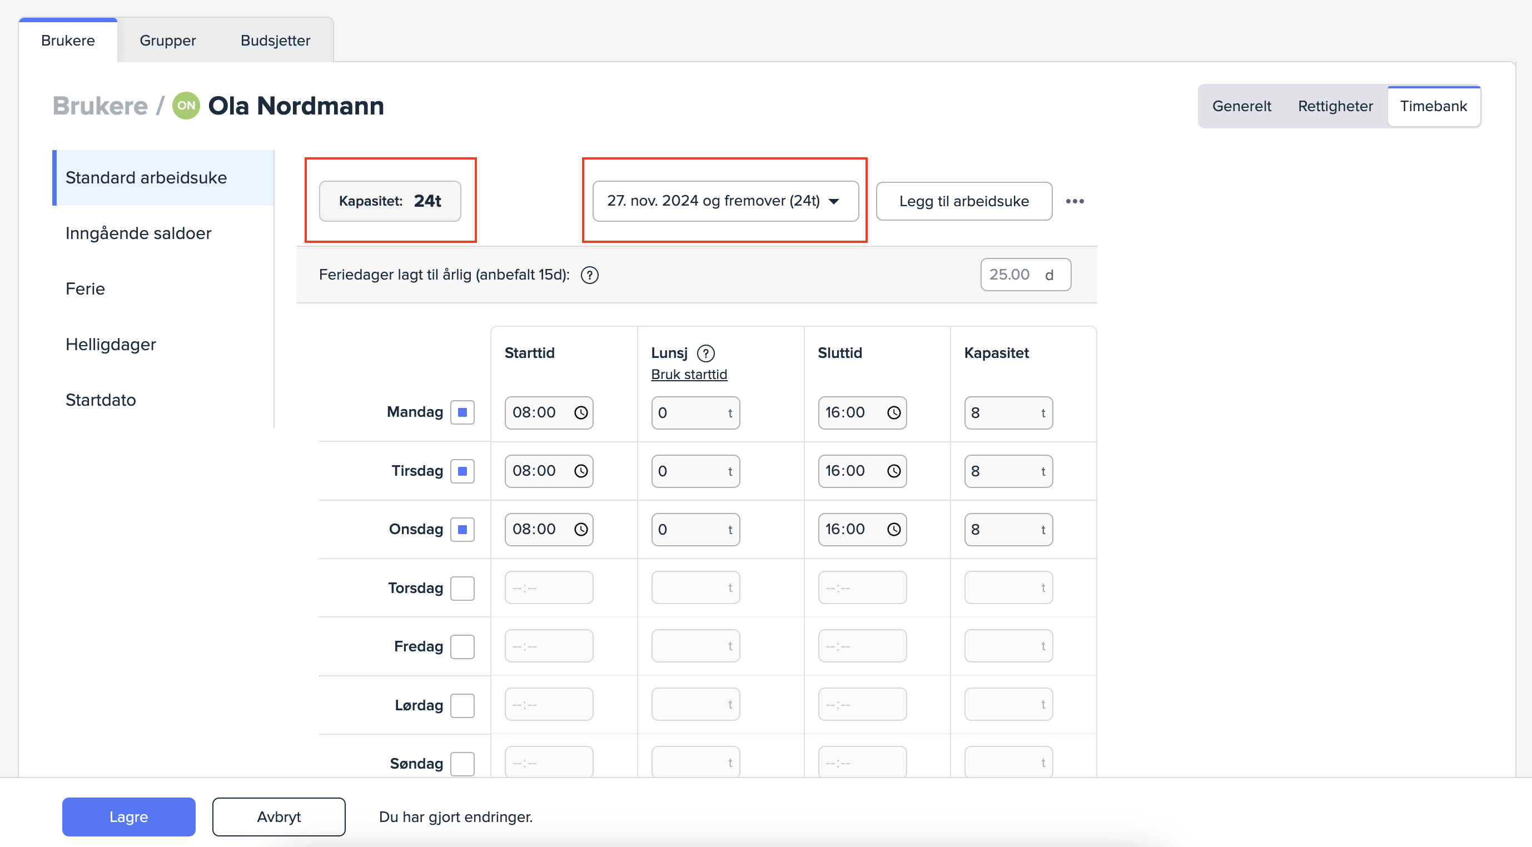The height and width of the screenshot is (847, 1532).
Task: Enable the Fredag checkbox
Action: [462, 646]
